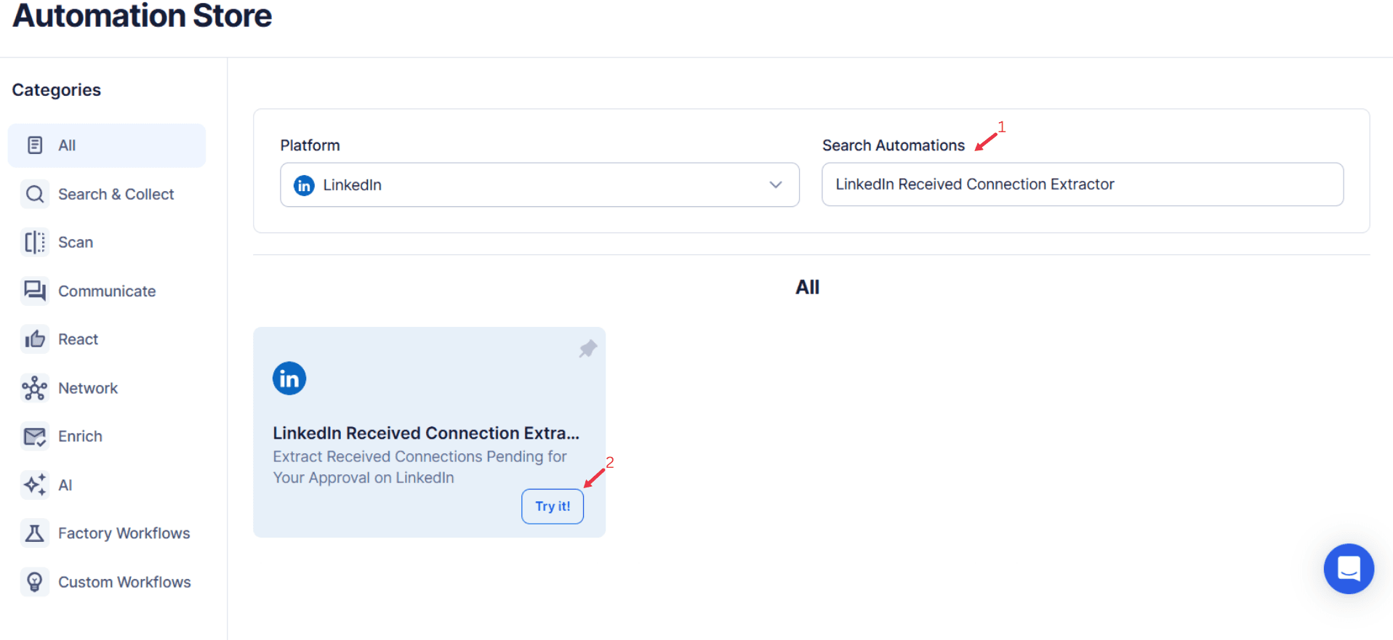Screen dimensions: 1393x640
Task: Click the LinkedIn icon inside the Platform selector
Action: (x=303, y=185)
